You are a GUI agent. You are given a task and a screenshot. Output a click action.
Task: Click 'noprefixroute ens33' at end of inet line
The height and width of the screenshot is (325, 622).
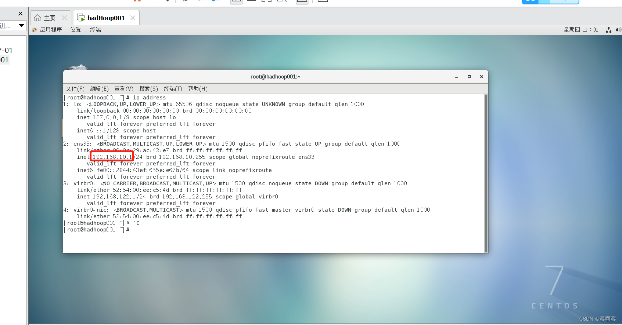(283, 157)
